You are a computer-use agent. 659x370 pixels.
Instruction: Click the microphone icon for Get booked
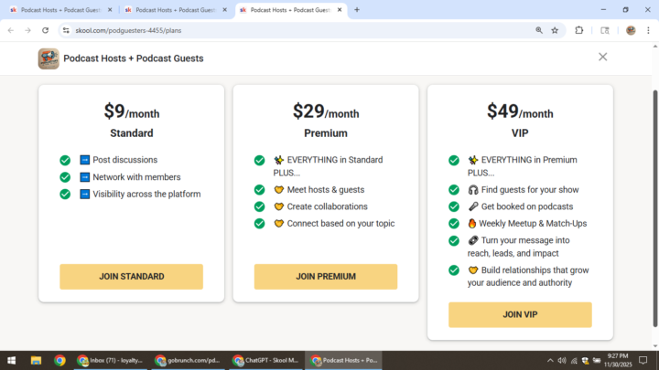point(473,206)
